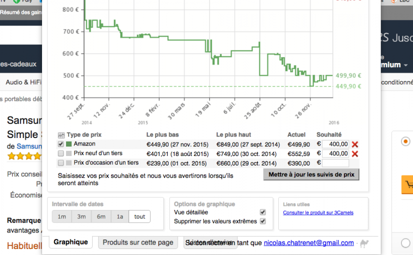This screenshot has height=255, width=413.
Task: Open the Premium dropdown arrow
Action: [x=405, y=65]
